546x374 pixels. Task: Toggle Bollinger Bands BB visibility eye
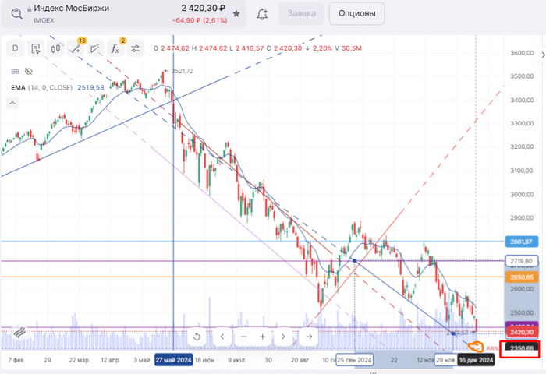click(29, 72)
